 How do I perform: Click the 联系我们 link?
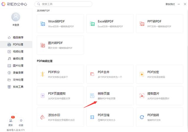point(170,4)
